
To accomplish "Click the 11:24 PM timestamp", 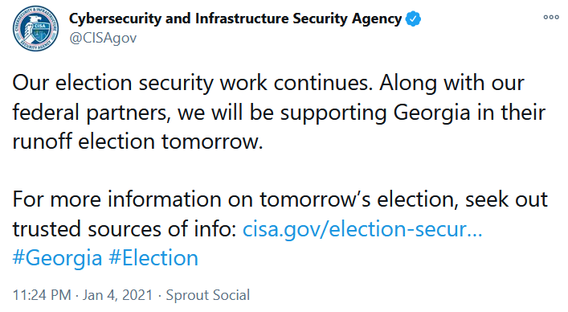I will 42,295.
